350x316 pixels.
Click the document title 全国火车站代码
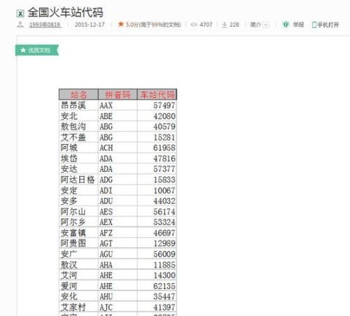[65, 13]
